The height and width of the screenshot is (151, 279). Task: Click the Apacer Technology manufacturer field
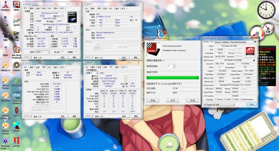(109, 81)
